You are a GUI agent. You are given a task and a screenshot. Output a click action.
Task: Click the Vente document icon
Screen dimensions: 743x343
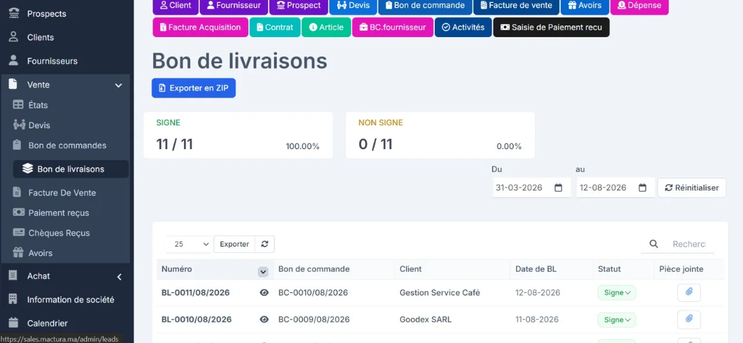[x=13, y=84]
